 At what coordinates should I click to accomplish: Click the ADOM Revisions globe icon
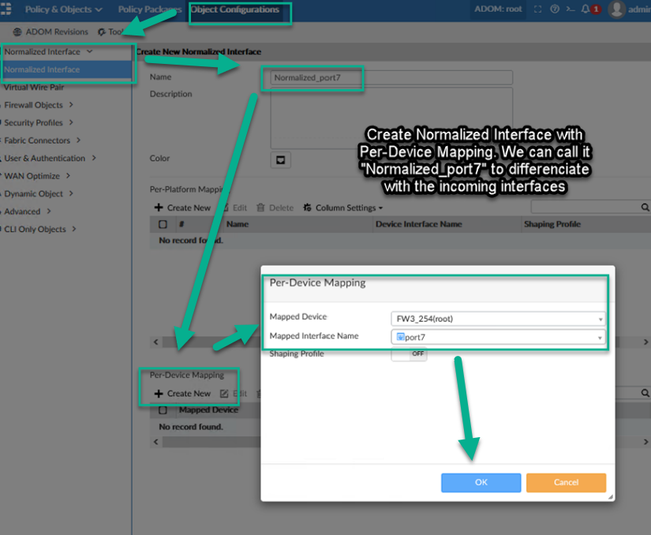[x=17, y=32]
